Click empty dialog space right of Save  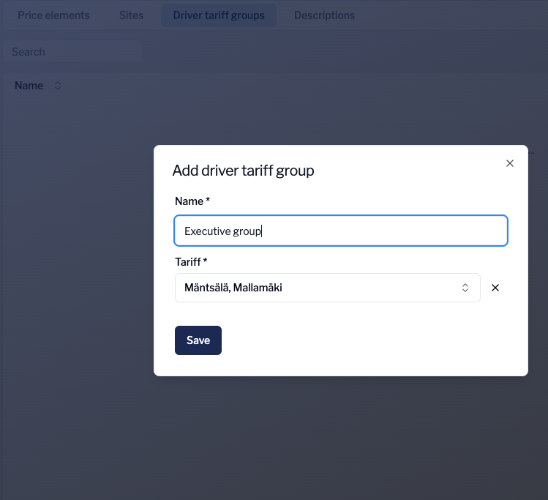[366, 340]
